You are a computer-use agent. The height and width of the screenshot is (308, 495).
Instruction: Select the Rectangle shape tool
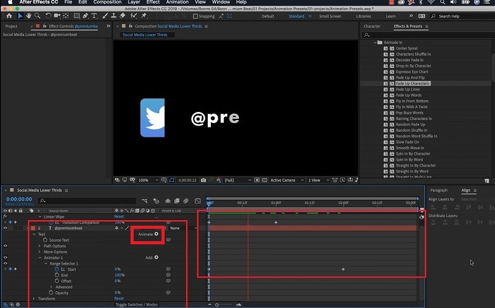(x=76, y=16)
